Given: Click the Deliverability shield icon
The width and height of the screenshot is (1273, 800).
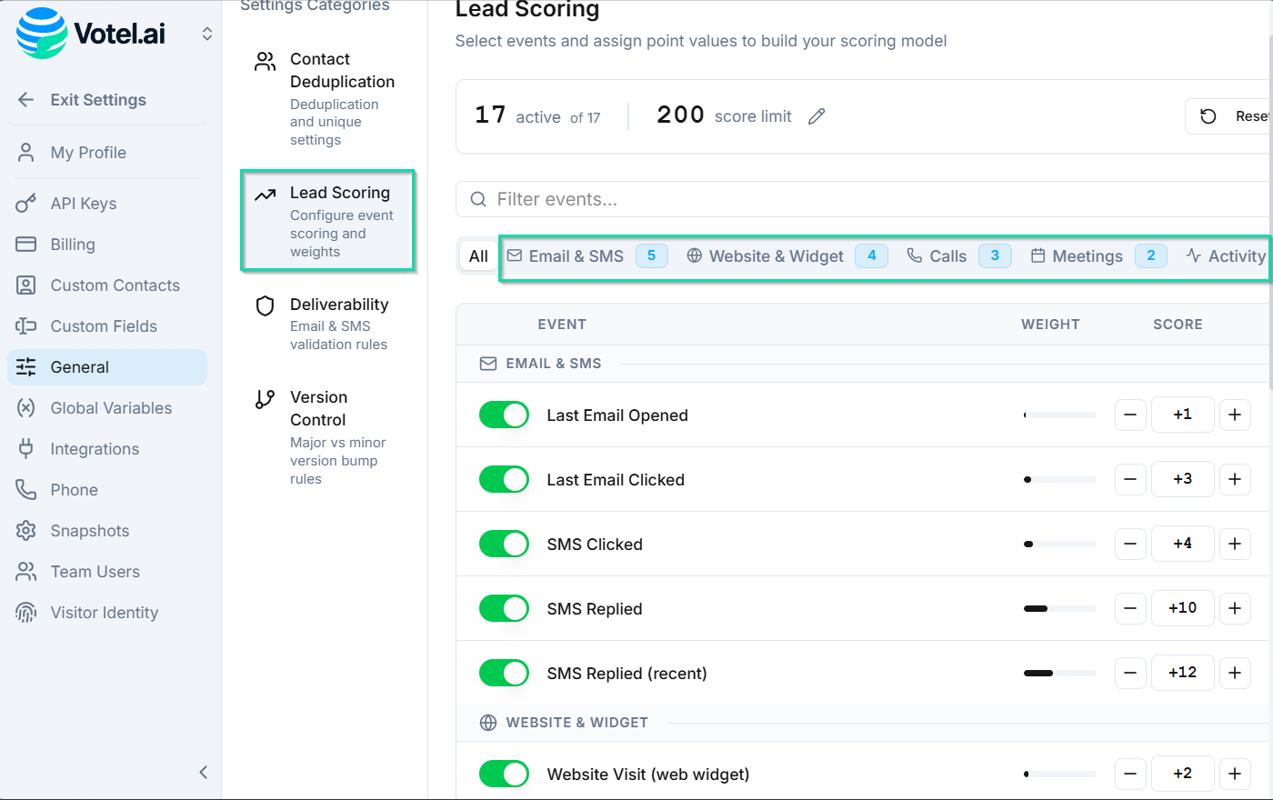Looking at the screenshot, I should point(265,306).
